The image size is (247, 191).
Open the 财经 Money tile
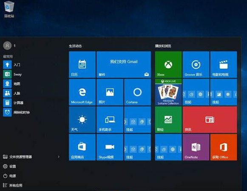coord(168,120)
